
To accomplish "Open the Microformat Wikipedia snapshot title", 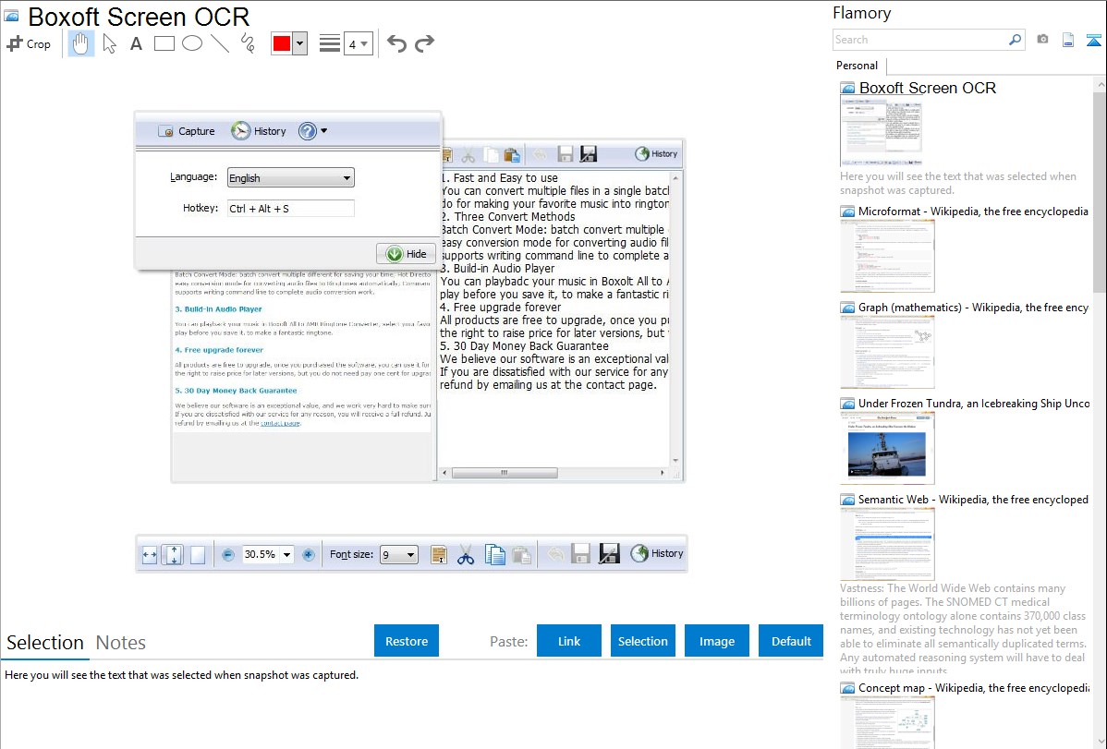I will point(973,211).
